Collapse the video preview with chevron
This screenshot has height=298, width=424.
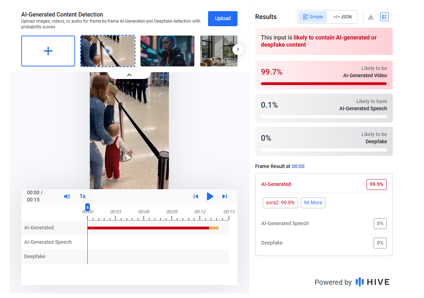129,75
